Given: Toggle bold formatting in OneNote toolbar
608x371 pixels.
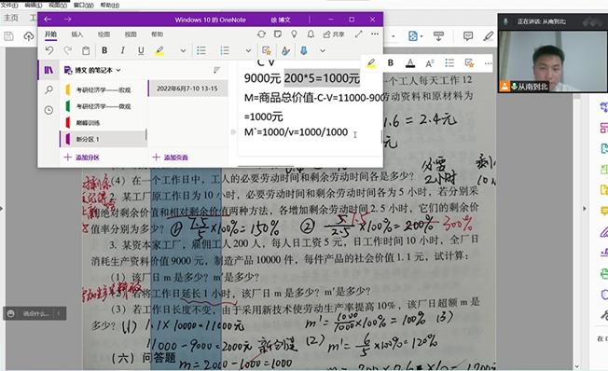Looking at the screenshot, I should [104, 50].
